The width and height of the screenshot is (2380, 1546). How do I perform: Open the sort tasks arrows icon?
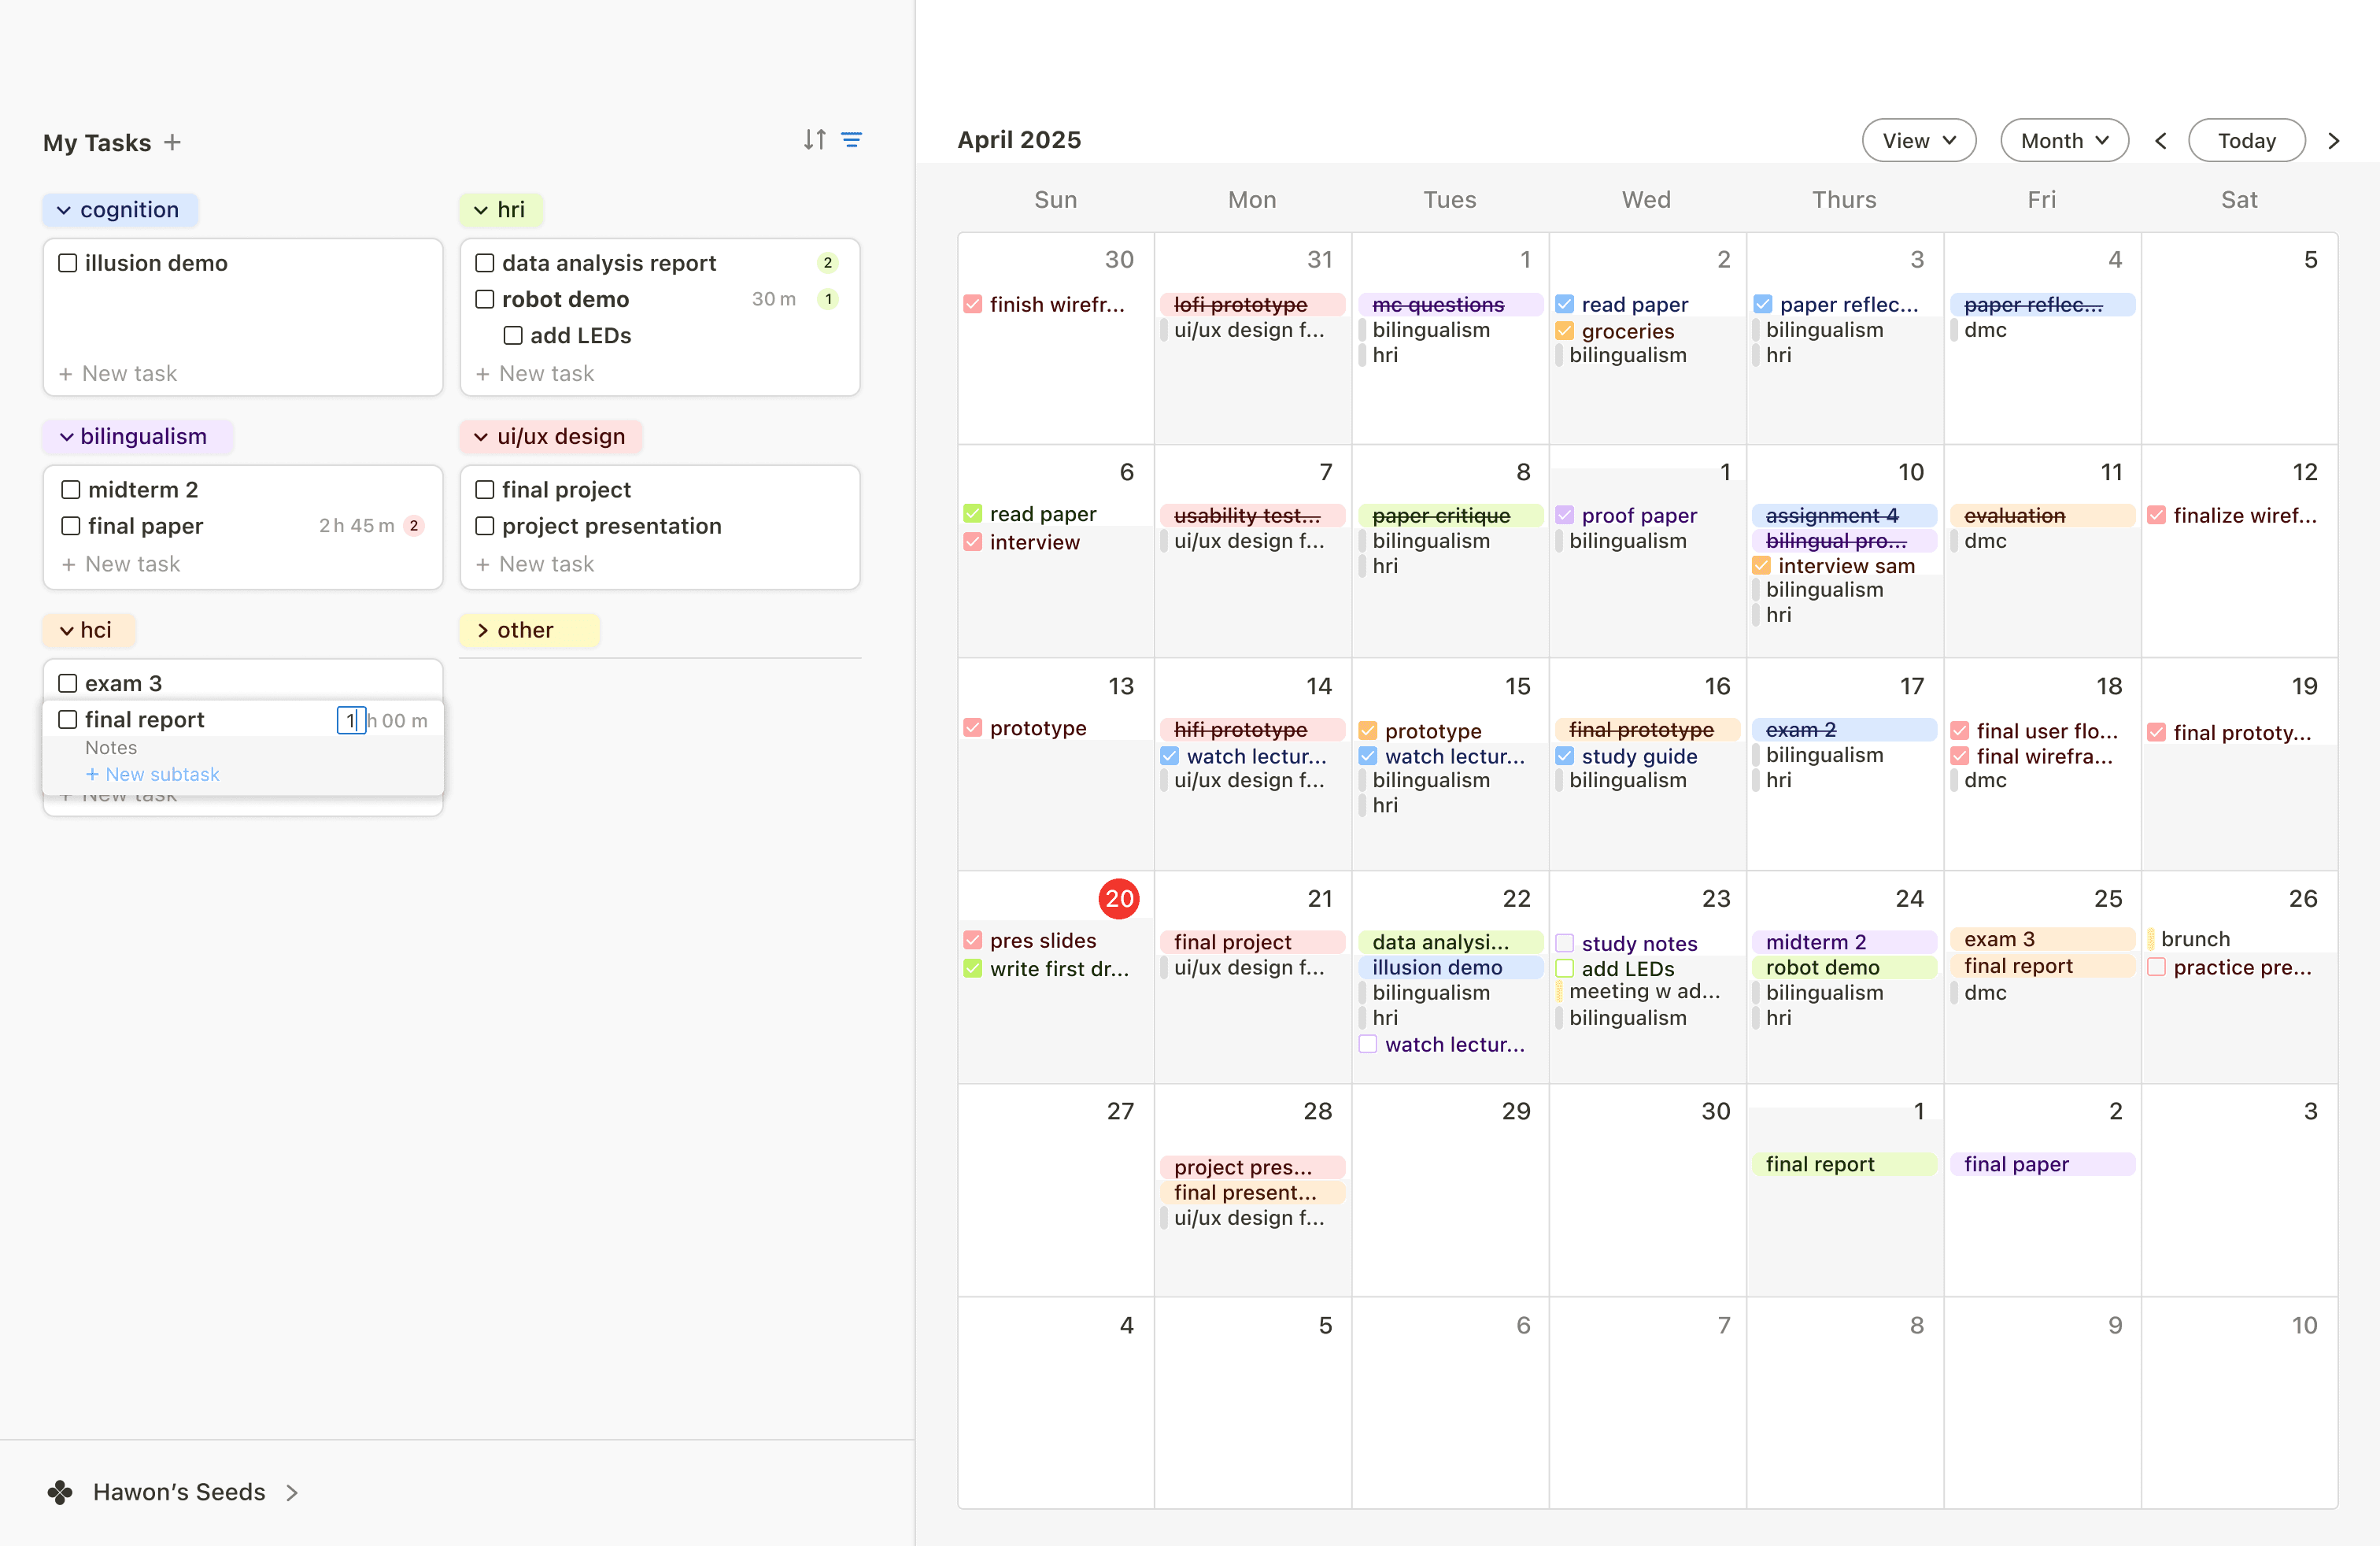[814, 140]
